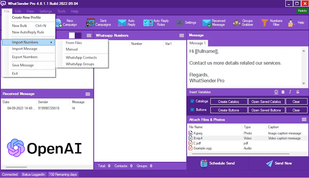Click the A.jpeg file icon
Viewport: 309px width, 178px height.
pyautogui.click(x=190, y=133)
